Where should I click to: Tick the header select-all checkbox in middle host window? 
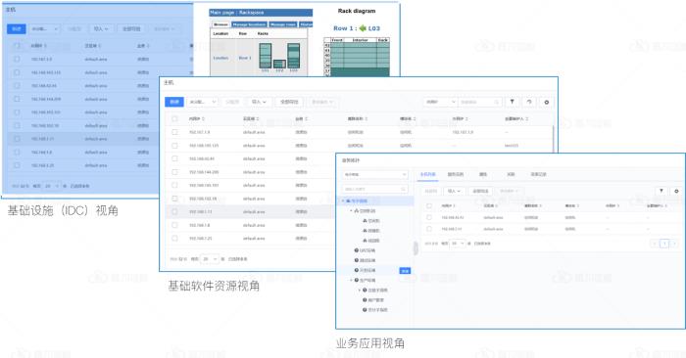[174, 118]
